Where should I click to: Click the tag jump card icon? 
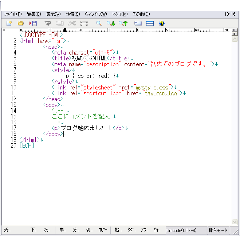pos(138,23)
